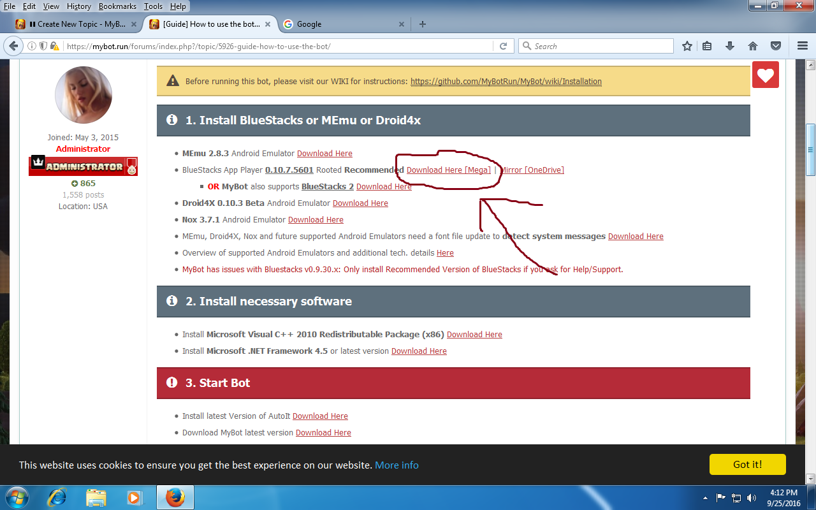
Task: Click Droid4X Download Here link
Action: [360, 203]
